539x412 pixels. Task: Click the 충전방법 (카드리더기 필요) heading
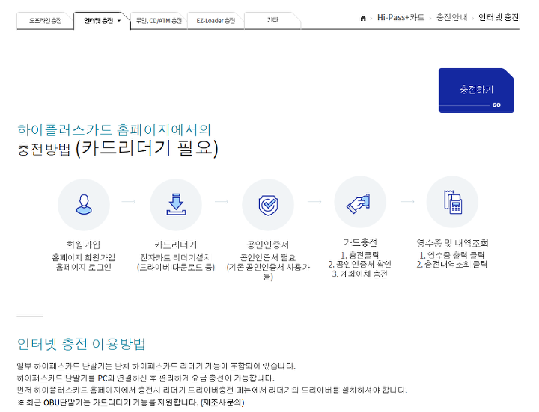pos(118,148)
